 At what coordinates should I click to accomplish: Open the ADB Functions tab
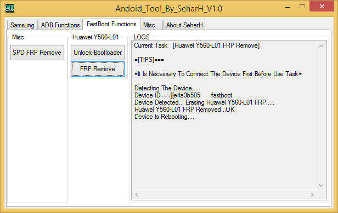60,25
